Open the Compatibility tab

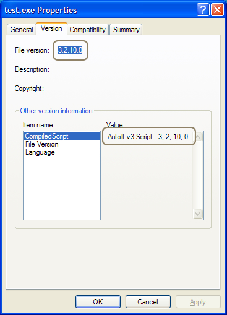point(88,30)
